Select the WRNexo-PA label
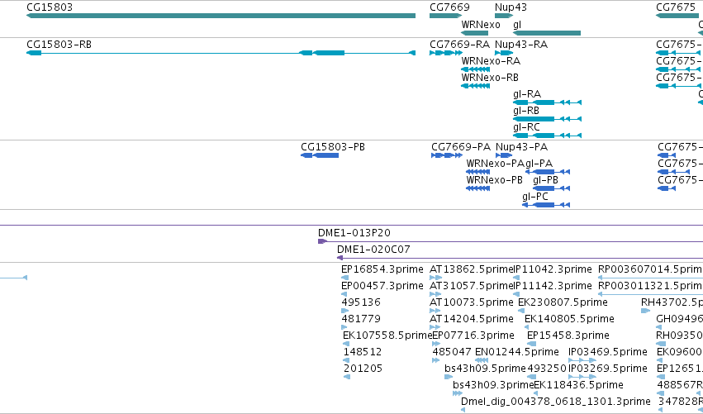 point(495,164)
